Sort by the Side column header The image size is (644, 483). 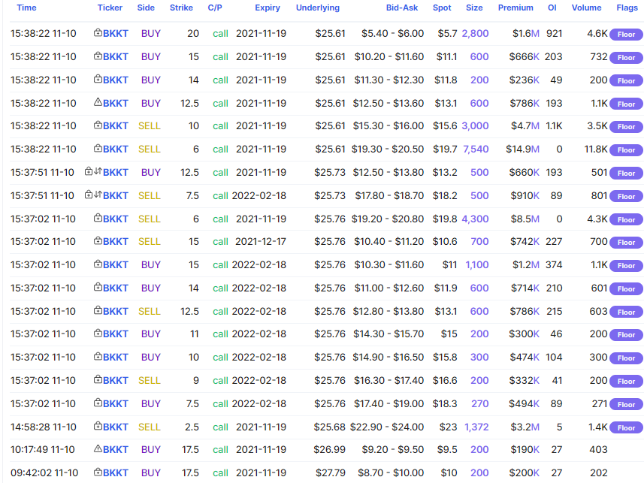pyautogui.click(x=146, y=8)
